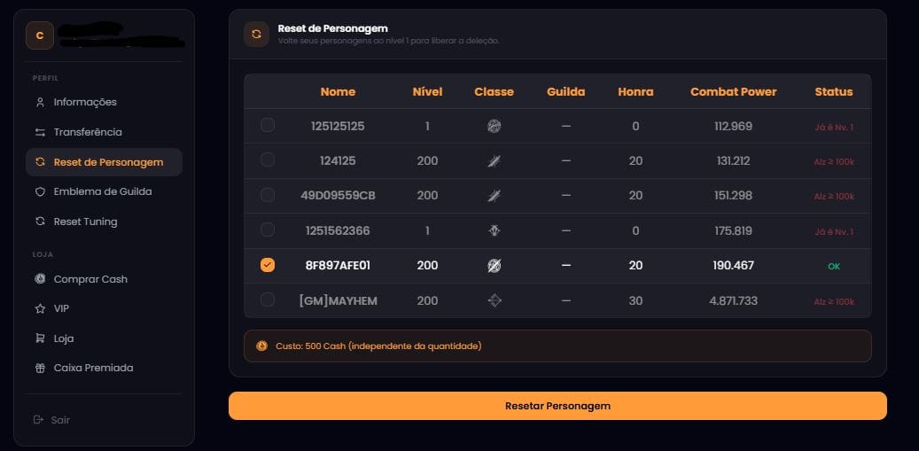Click class icon of character 8F897AFE01
This screenshot has height=451, width=919.
click(494, 266)
